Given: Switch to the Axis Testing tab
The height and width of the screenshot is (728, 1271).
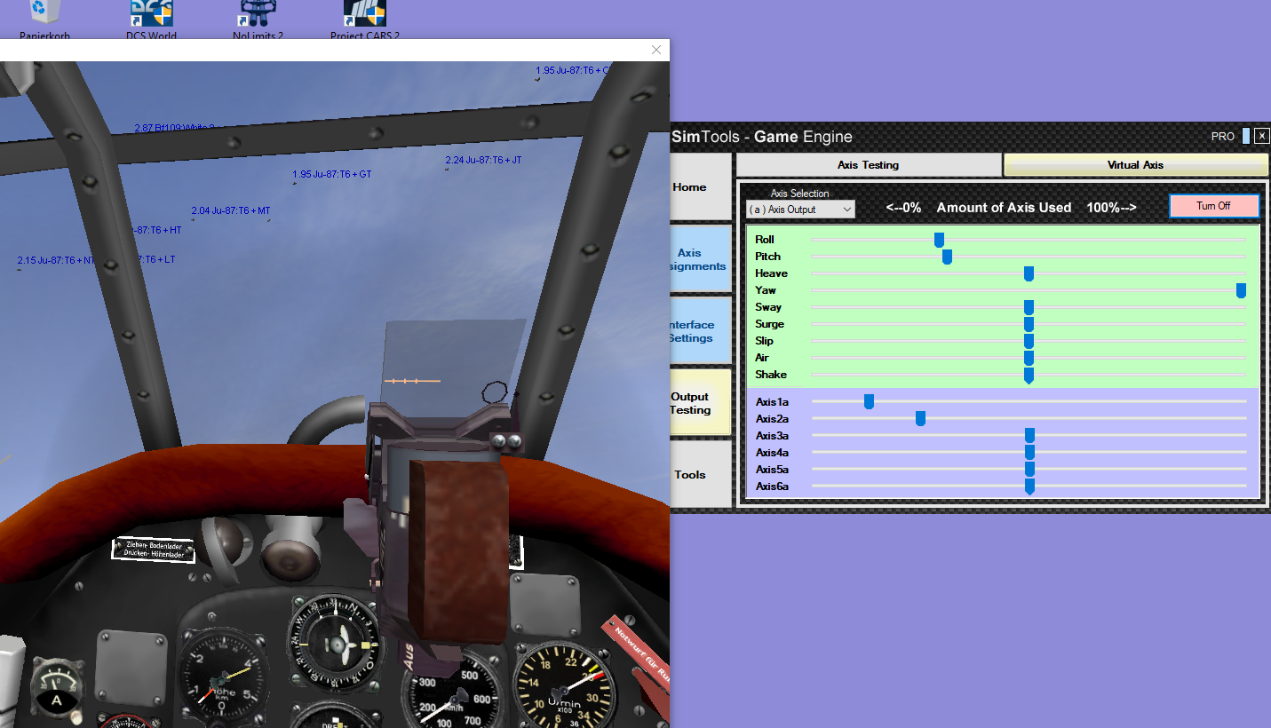Looking at the screenshot, I should (869, 165).
